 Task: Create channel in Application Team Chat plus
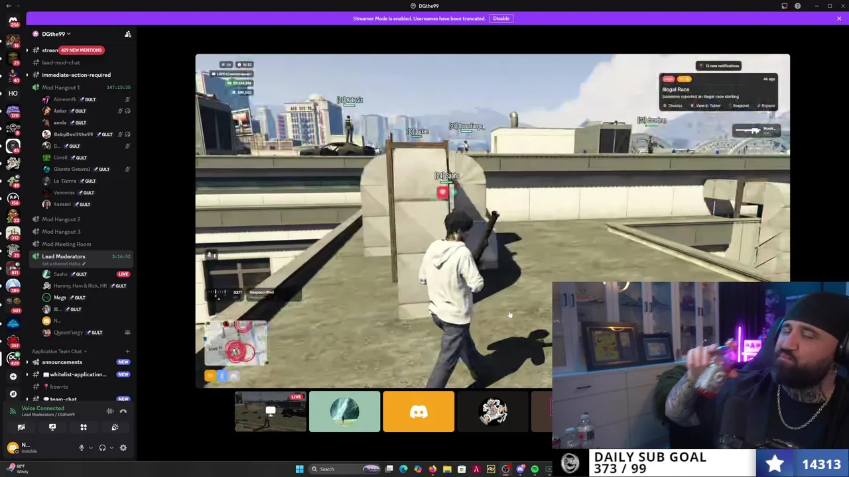point(127,351)
